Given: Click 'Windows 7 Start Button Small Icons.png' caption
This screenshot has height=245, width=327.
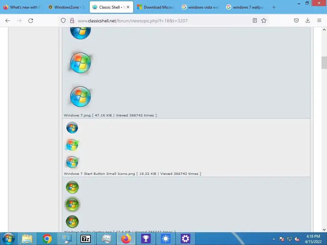Looking at the screenshot, I should [100, 174].
